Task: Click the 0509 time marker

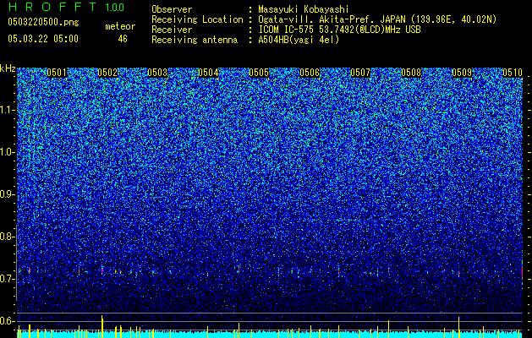Action: (462, 73)
